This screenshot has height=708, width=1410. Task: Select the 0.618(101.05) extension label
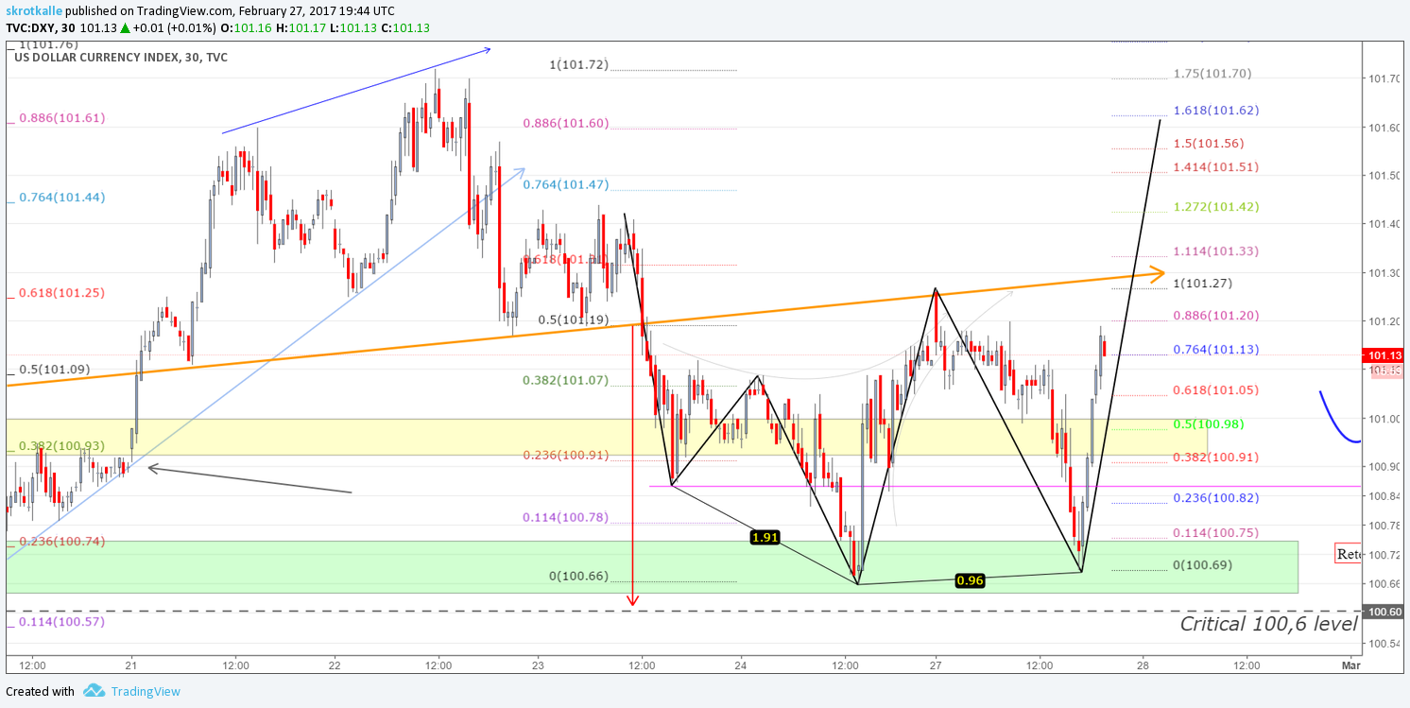[x=1216, y=390]
